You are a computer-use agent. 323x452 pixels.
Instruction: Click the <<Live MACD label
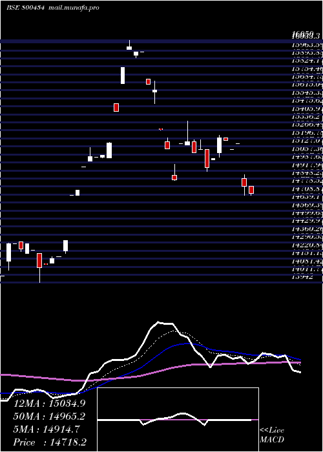[272, 436]
